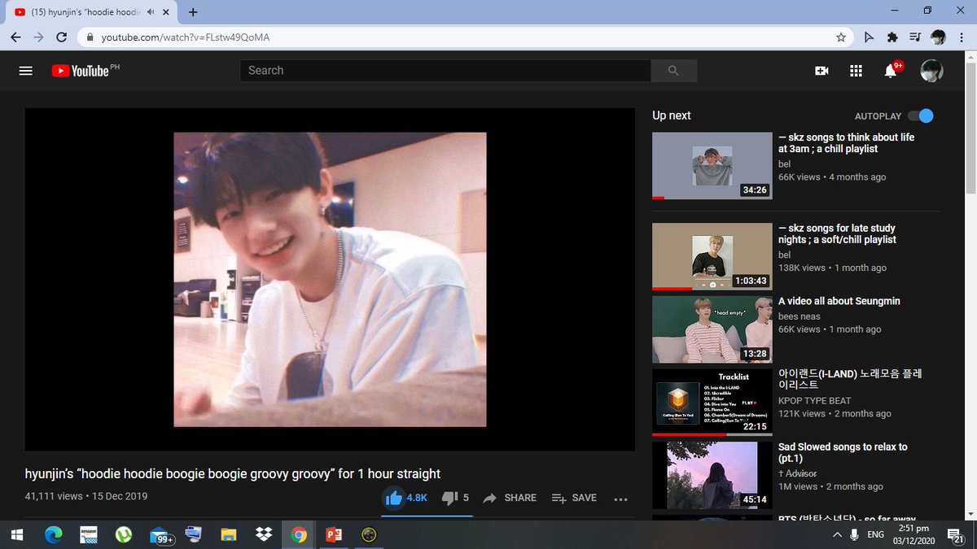977x549 pixels.
Task: Open the Chrome extensions puzzle icon
Action: 892,37
